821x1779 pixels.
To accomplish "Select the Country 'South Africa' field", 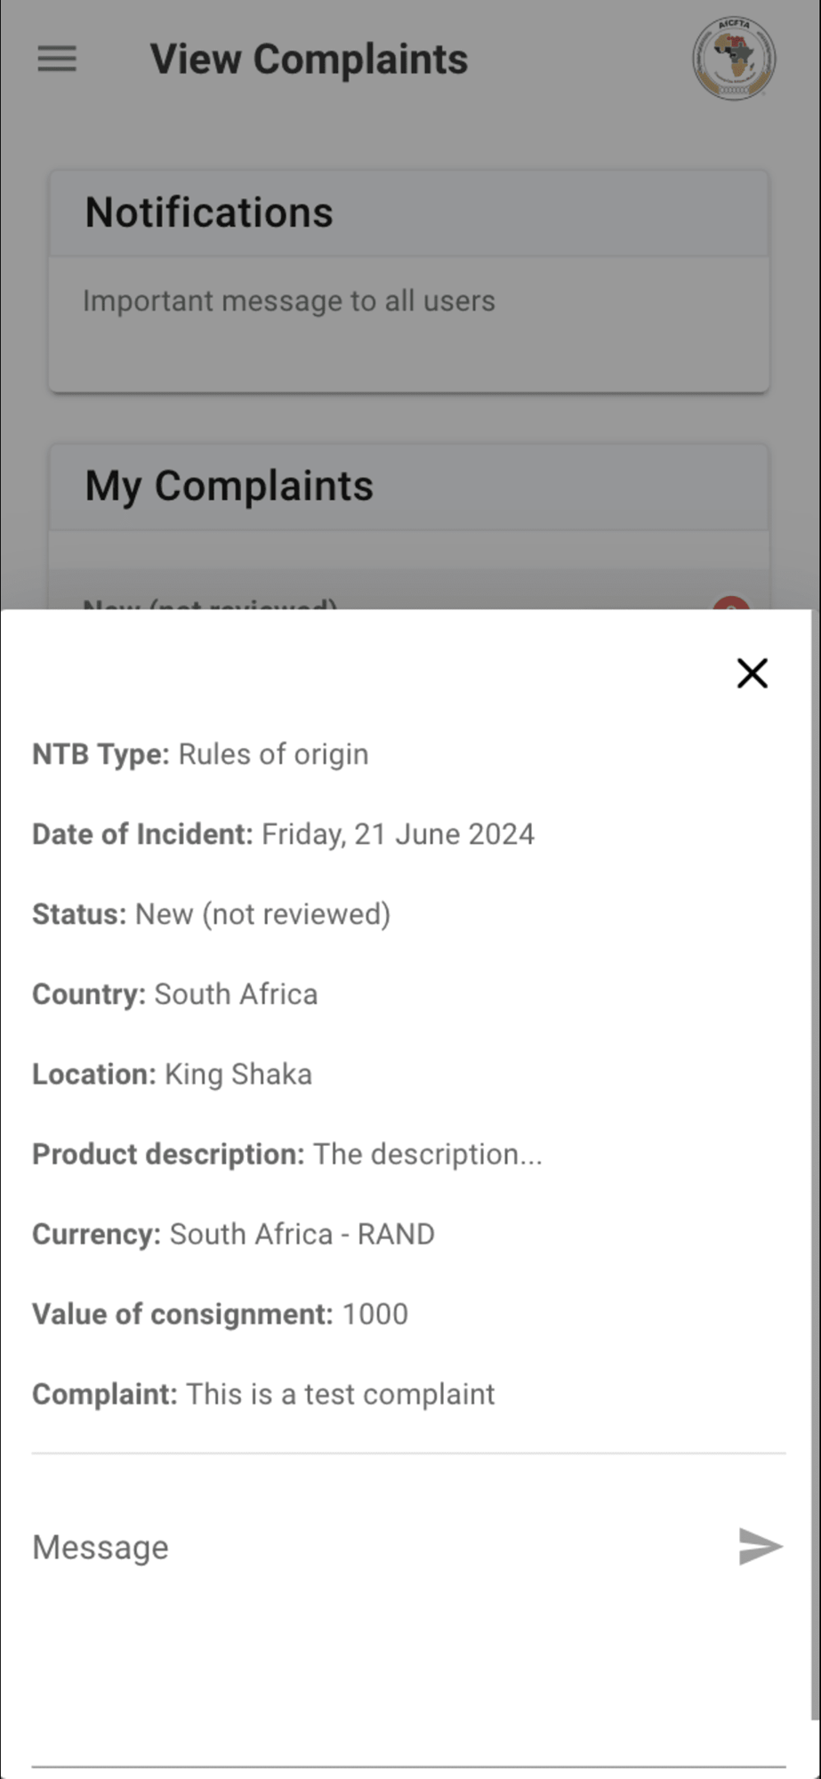I will [x=175, y=994].
